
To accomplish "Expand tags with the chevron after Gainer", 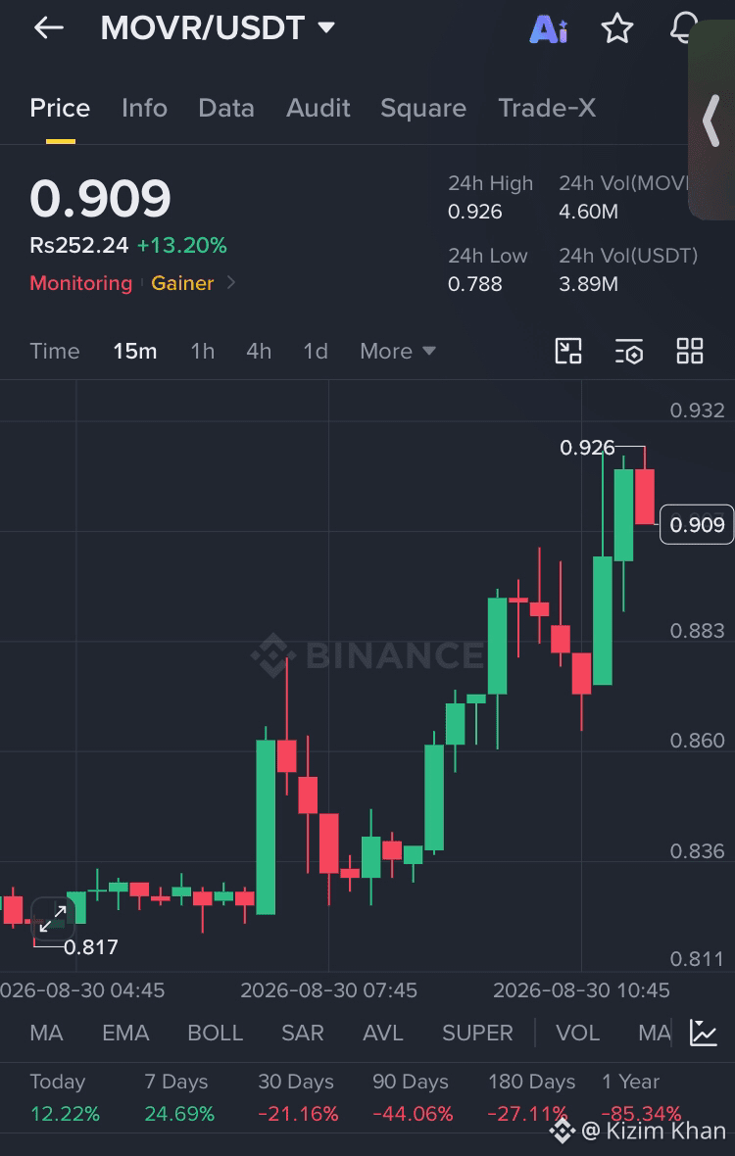I will 230,282.
